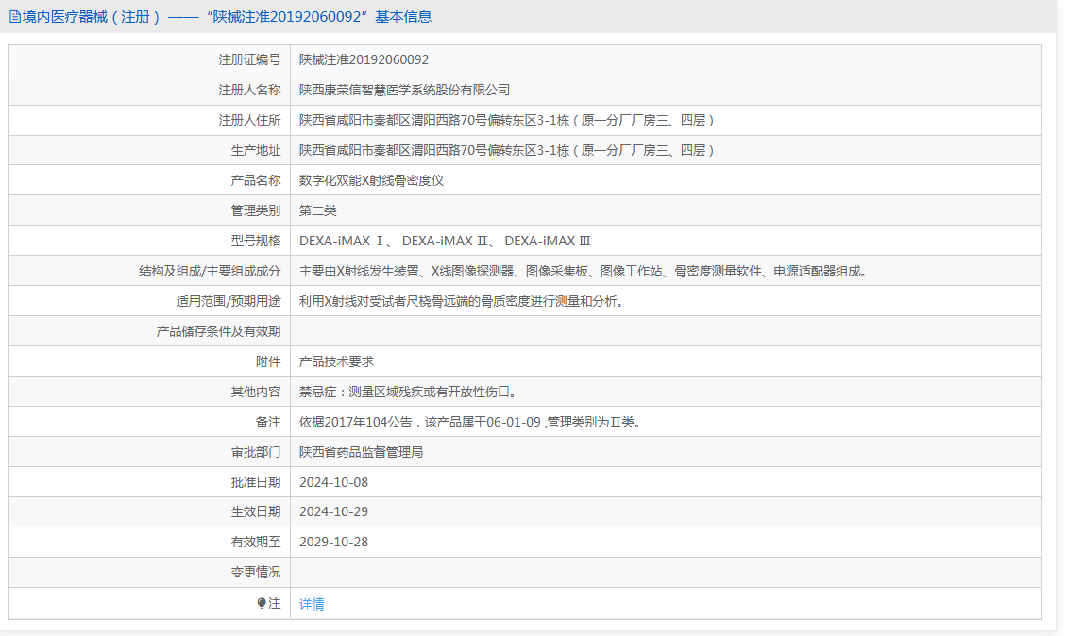Click the 变更情况 label
The height and width of the screenshot is (636, 1067).
pos(256,572)
